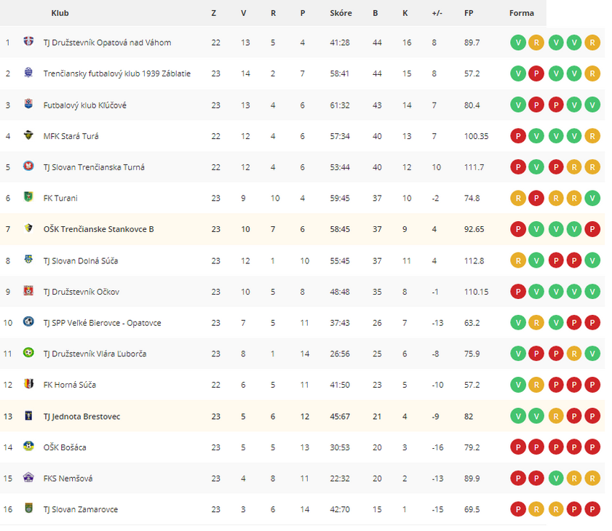Open OŠK Trenčianske Stankovce B team link

coord(98,229)
